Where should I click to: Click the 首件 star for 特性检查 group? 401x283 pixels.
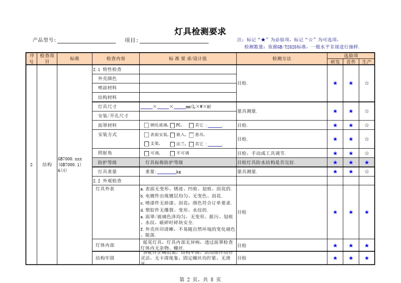tap(351, 83)
